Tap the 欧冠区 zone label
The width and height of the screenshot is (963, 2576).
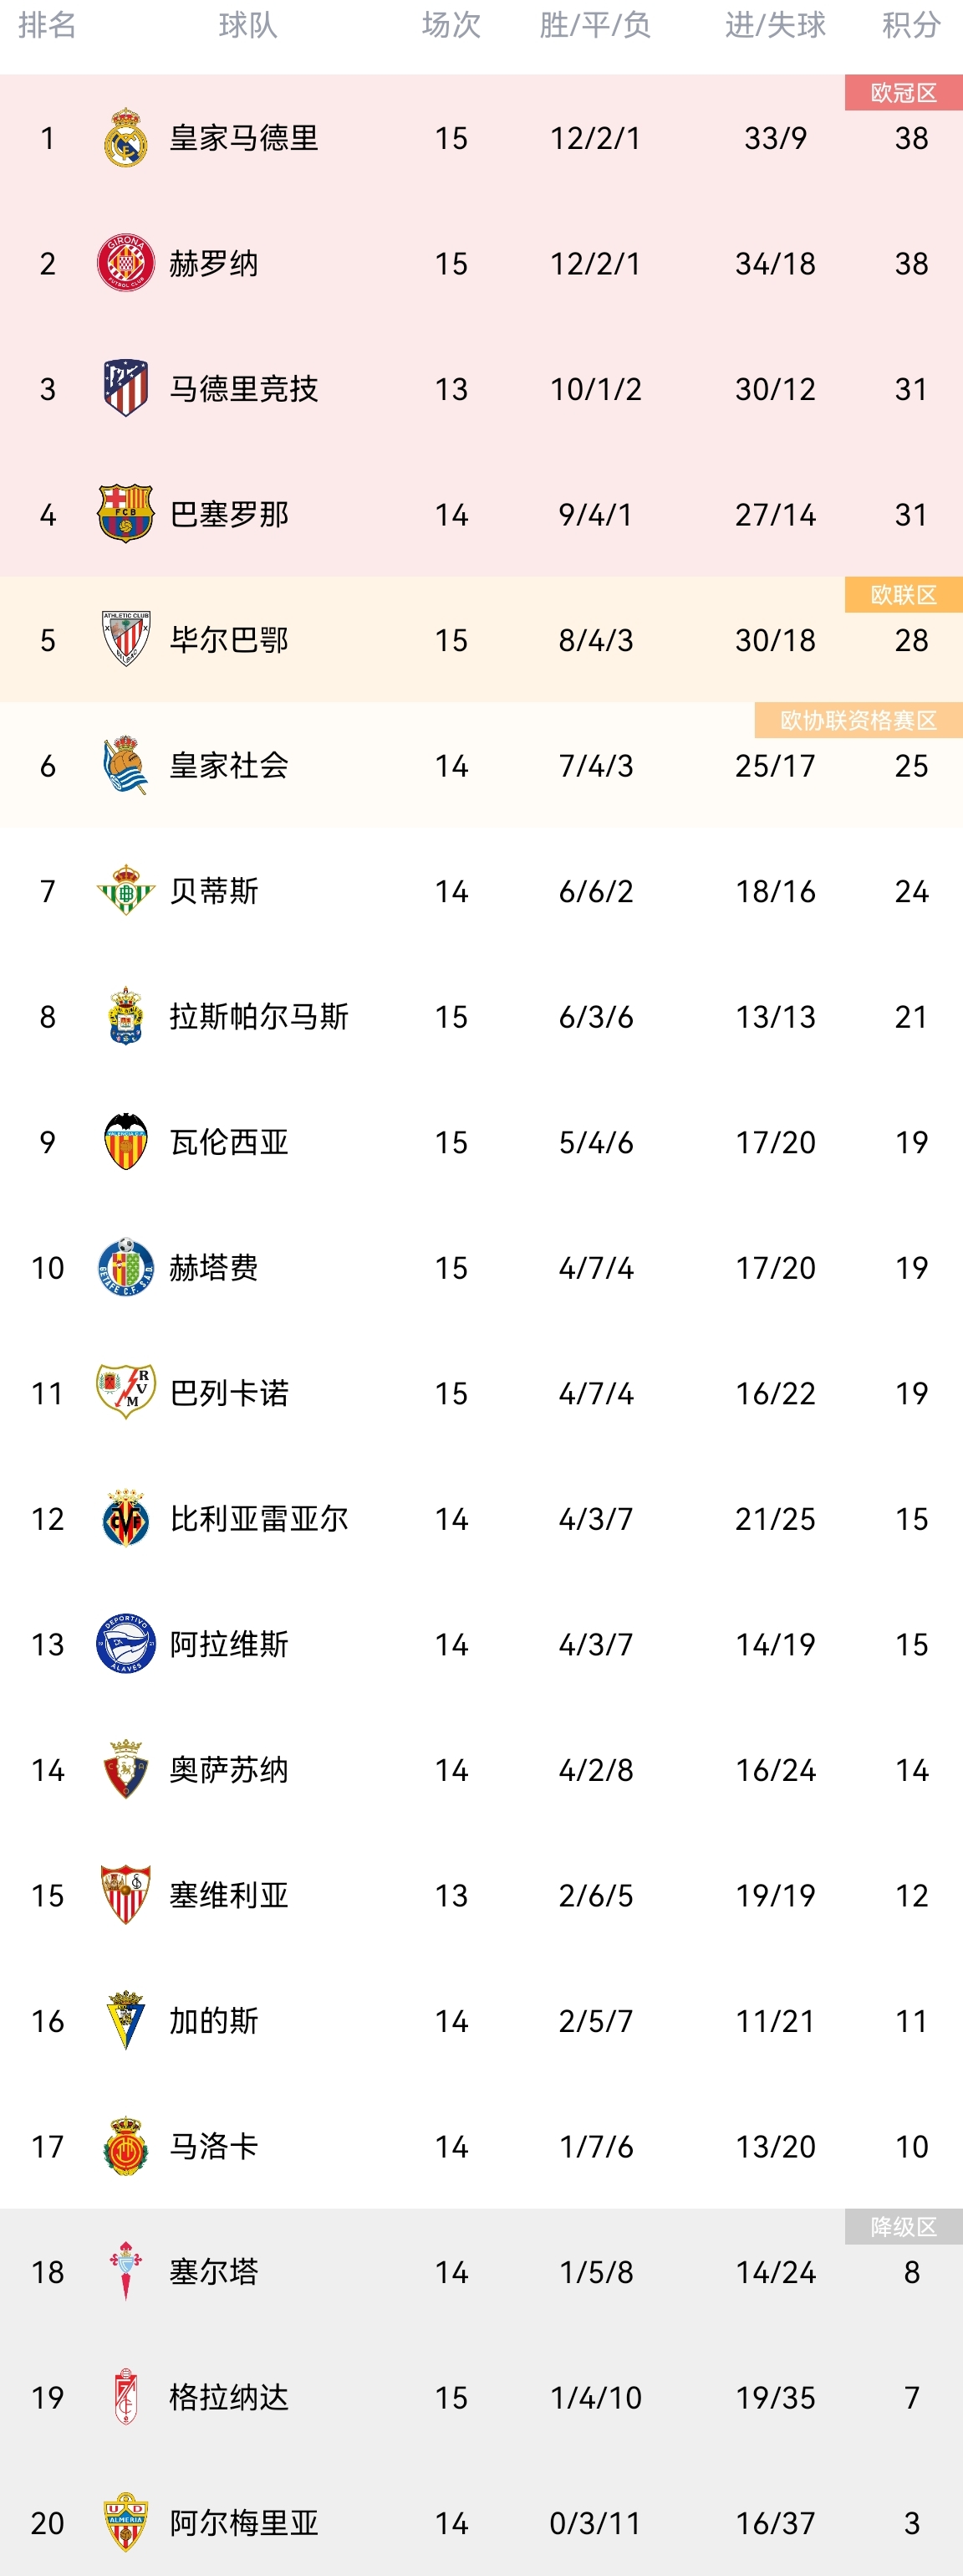coord(903,93)
